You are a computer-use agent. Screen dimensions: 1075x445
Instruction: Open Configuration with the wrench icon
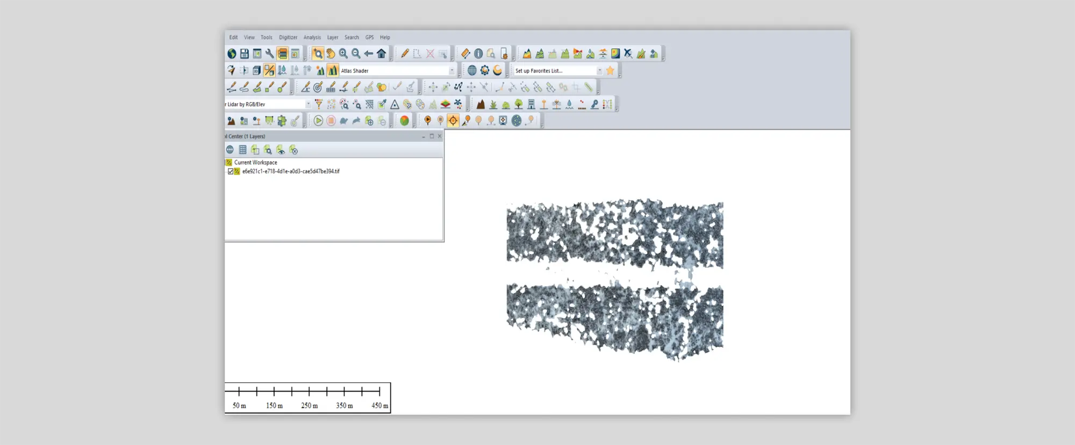tap(270, 54)
